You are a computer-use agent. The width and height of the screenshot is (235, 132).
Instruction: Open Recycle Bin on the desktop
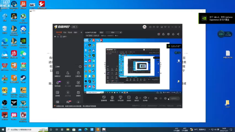(5, 30)
